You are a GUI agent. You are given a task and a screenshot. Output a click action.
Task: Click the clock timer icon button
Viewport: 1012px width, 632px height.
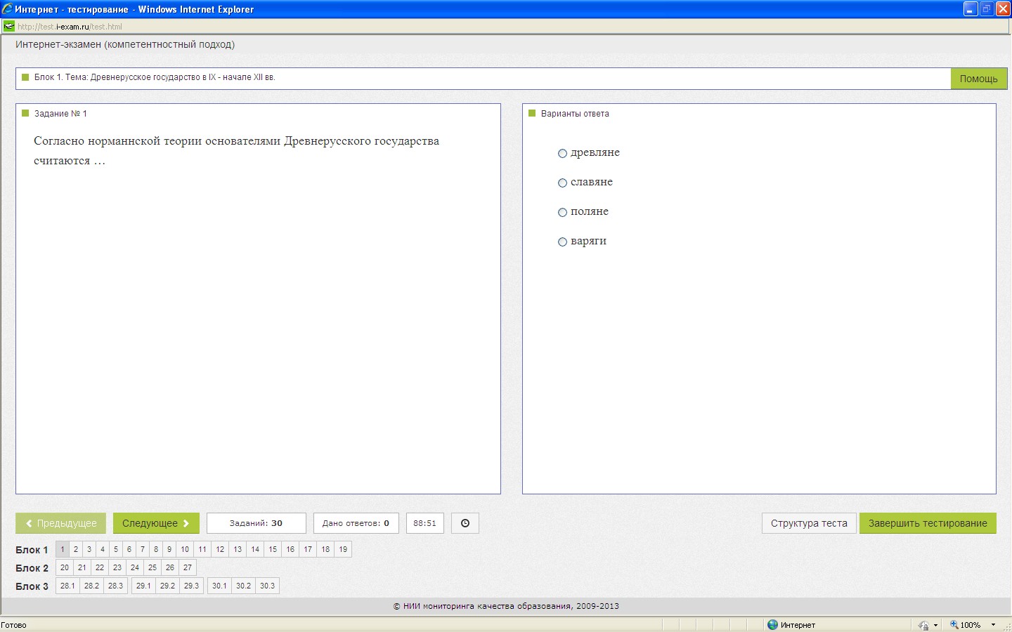(x=465, y=523)
